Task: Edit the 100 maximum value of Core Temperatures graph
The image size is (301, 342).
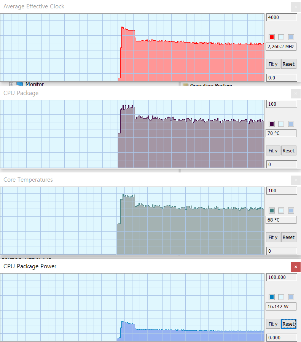Action: click(x=282, y=191)
